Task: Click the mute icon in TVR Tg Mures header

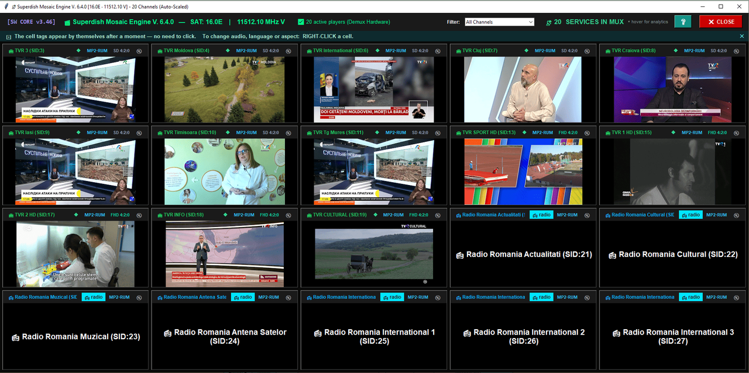Action: (x=438, y=133)
